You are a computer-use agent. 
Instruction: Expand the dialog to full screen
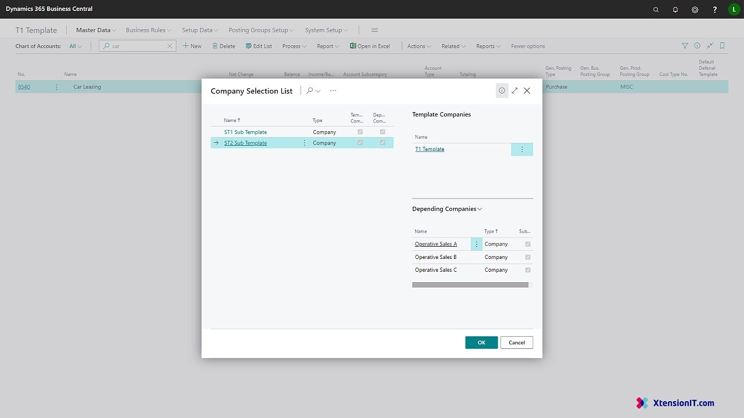[x=514, y=91]
